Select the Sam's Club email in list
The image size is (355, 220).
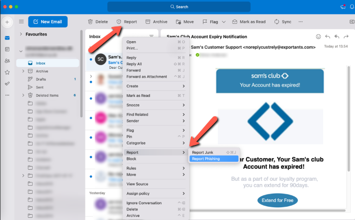(104, 62)
